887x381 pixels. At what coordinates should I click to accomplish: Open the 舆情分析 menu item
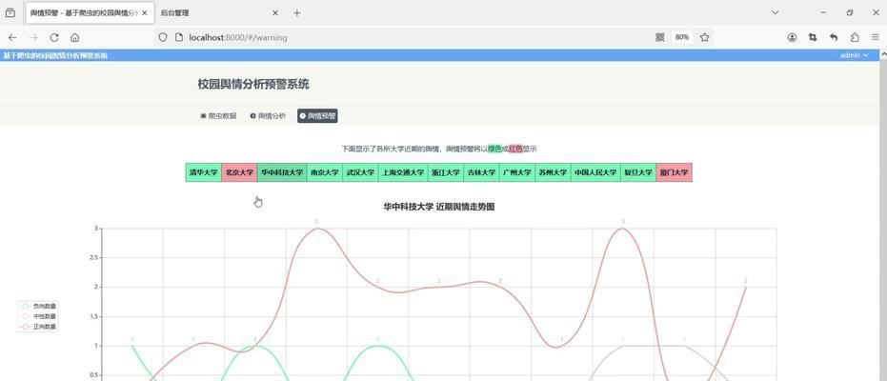coord(268,116)
